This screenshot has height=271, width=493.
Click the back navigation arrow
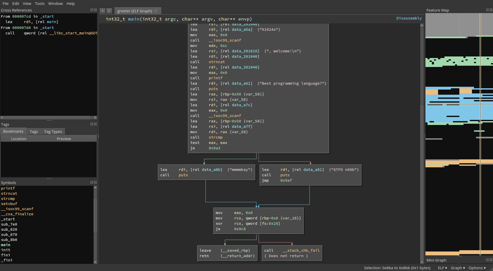pyautogui.click(x=102, y=11)
